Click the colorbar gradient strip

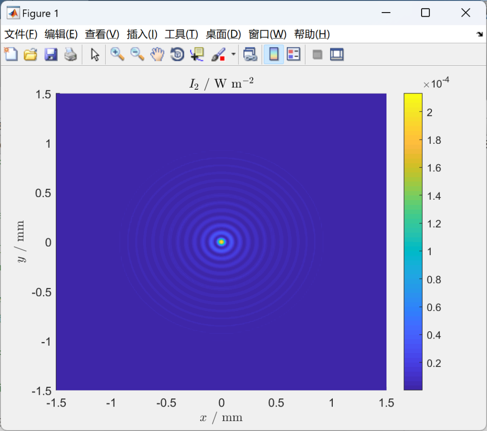(413, 242)
